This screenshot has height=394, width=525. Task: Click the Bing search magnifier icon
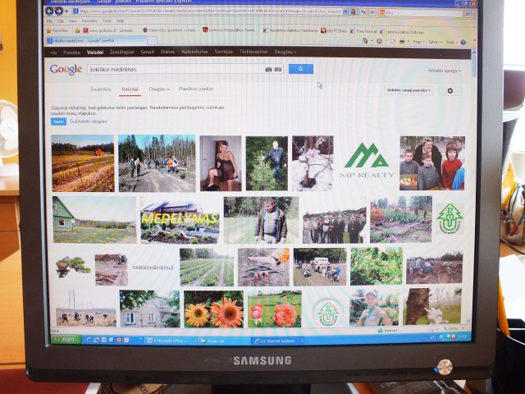468,13
